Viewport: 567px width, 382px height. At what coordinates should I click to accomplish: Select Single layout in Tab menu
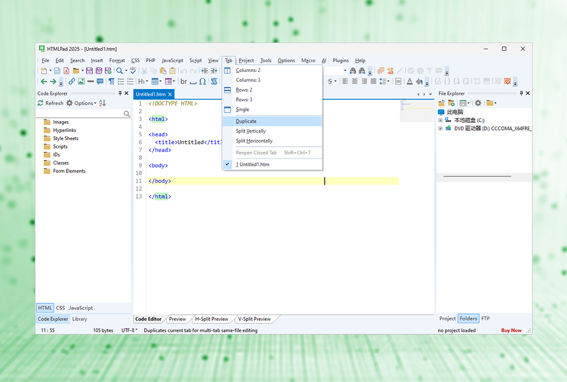pos(272,109)
